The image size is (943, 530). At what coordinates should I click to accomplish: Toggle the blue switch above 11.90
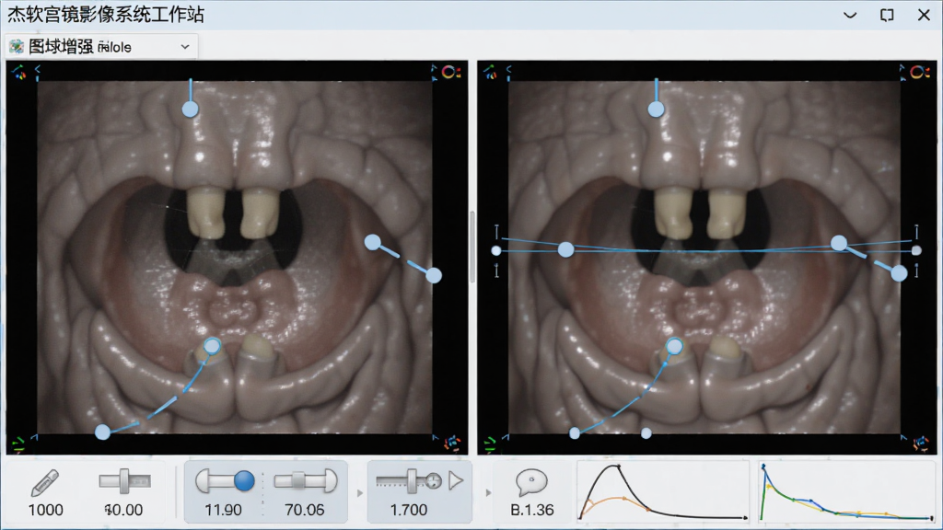[x=225, y=480]
